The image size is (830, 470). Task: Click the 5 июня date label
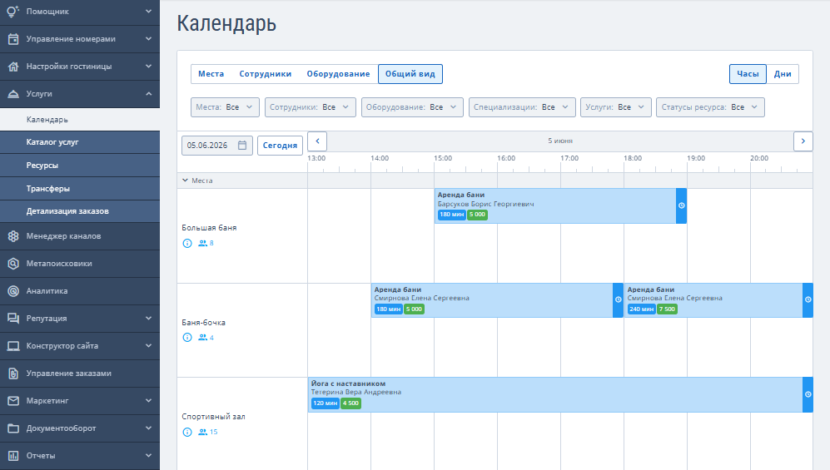click(560, 141)
